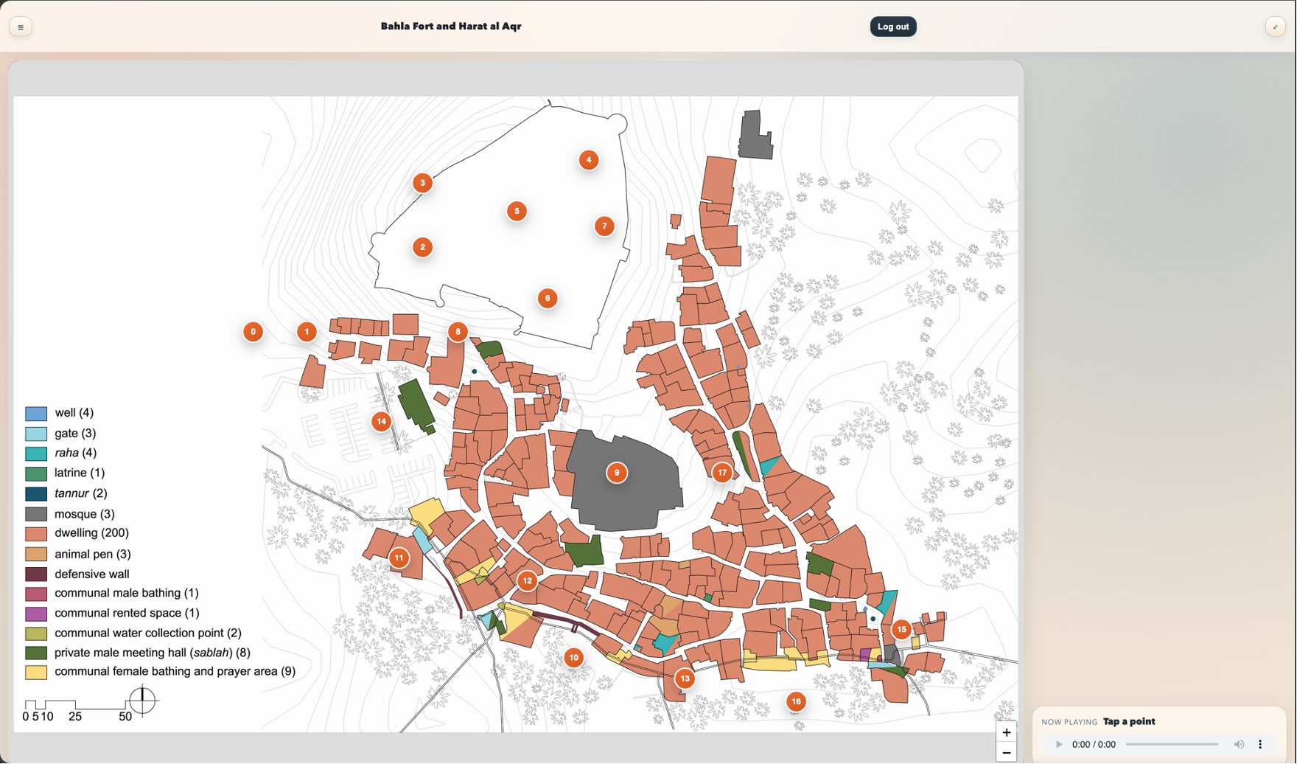
Task: Tap map marker number 0
Action: [253, 332]
